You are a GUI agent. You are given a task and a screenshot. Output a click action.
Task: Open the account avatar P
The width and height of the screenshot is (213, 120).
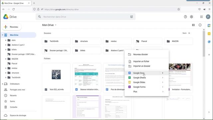[208, 17]
